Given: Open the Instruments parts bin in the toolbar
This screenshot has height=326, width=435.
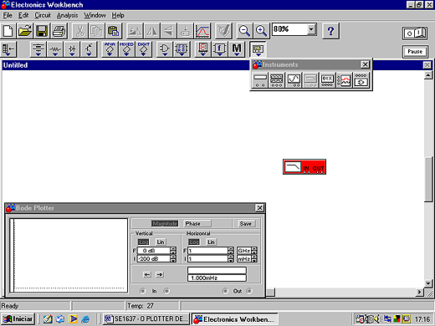Looking at the screenshot, I should [x=258, y=49].
